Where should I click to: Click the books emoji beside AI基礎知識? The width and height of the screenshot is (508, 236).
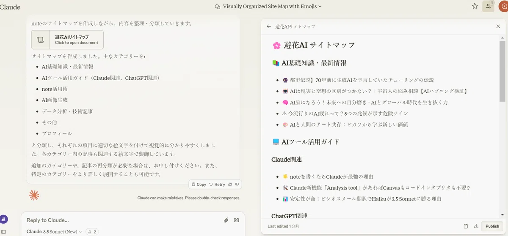tap(276, 63)
